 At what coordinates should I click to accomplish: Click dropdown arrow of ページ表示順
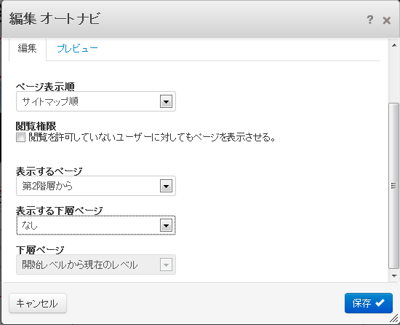point(166,101)
